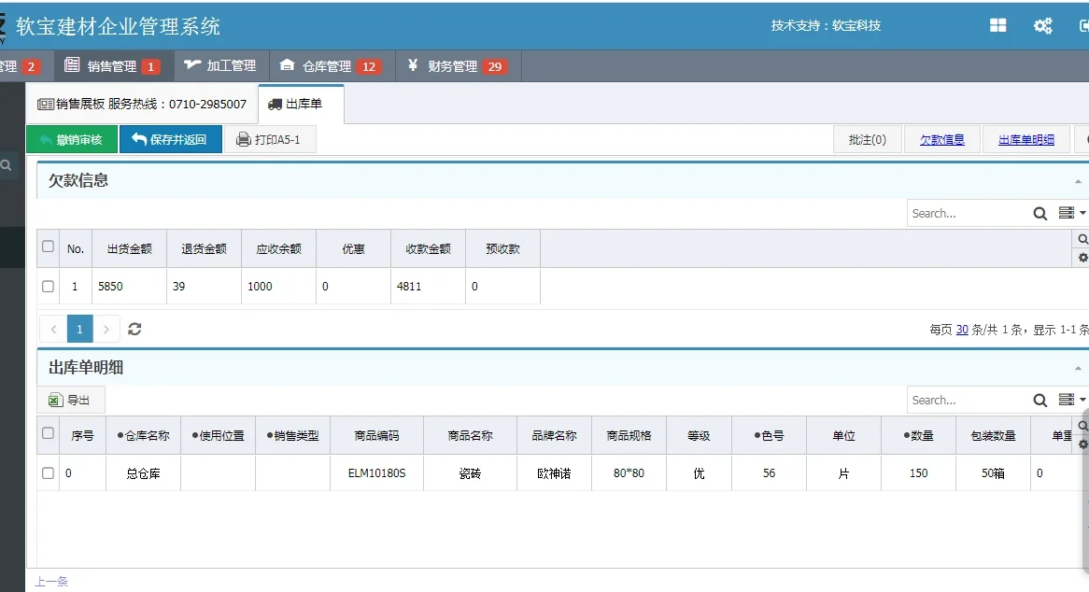Tick the checkbox of debt record row 1

tap(48, 287)
